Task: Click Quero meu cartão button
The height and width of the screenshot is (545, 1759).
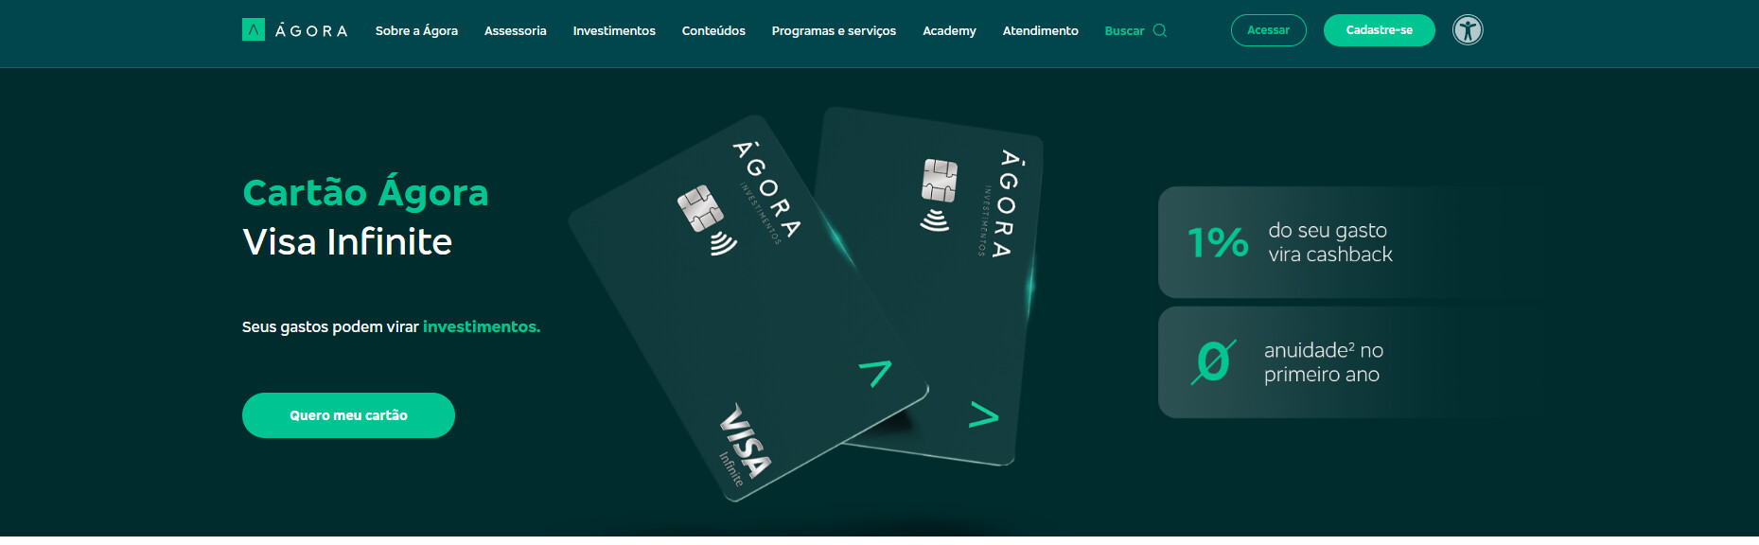Action: tap(348, 415)
